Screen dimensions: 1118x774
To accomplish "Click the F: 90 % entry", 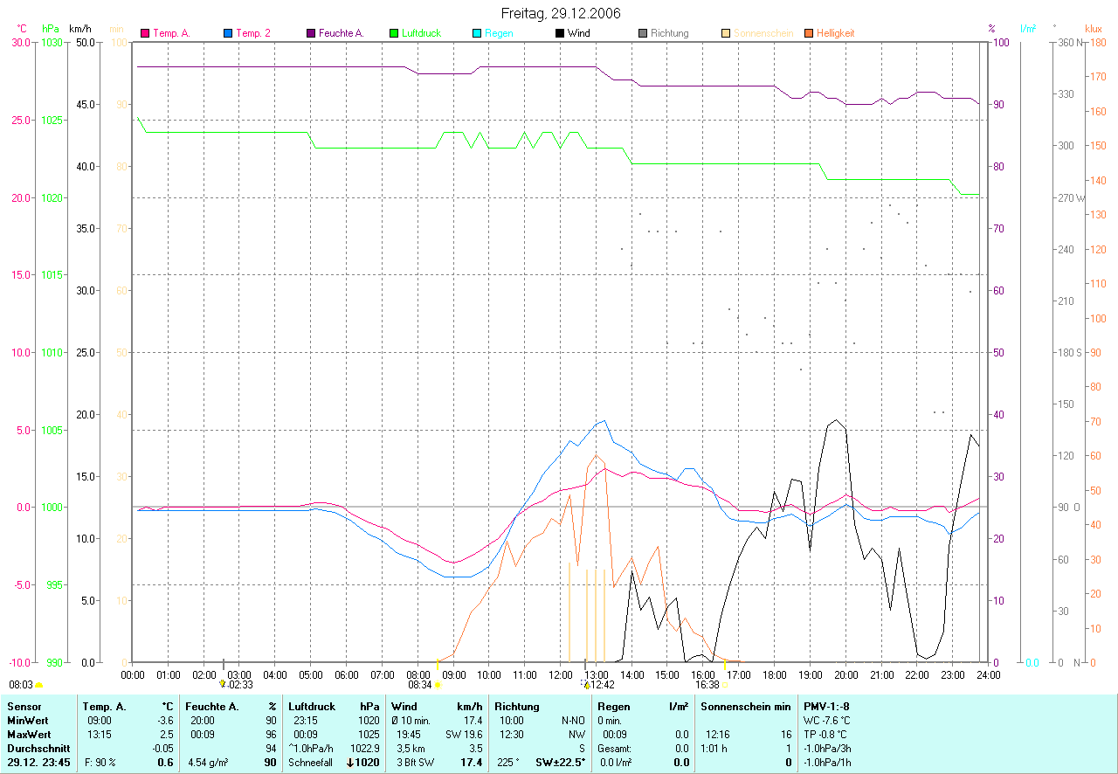I will coord(100,763).
